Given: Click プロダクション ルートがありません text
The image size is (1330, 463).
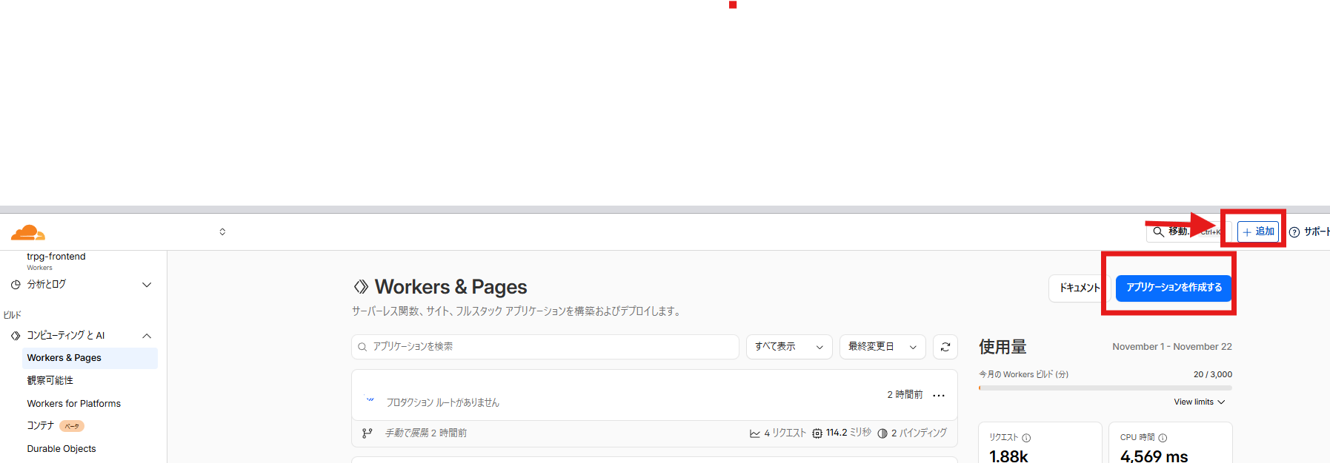Looking at the screenshot, I should pos(443,402).
